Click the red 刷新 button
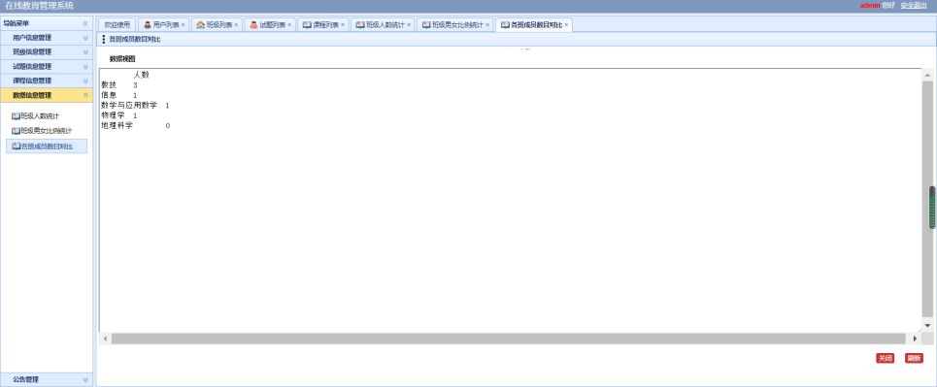Image resolution: width=937 pixels, height=387 pixels. pyautogui.click(x=914, y=358)
